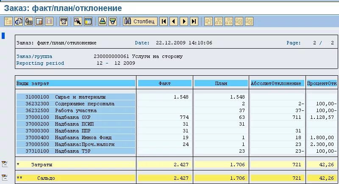The height and width of the screenshot is (184, 339).
Task: Jump to last column arrow
Action: [x=194, y=21]
